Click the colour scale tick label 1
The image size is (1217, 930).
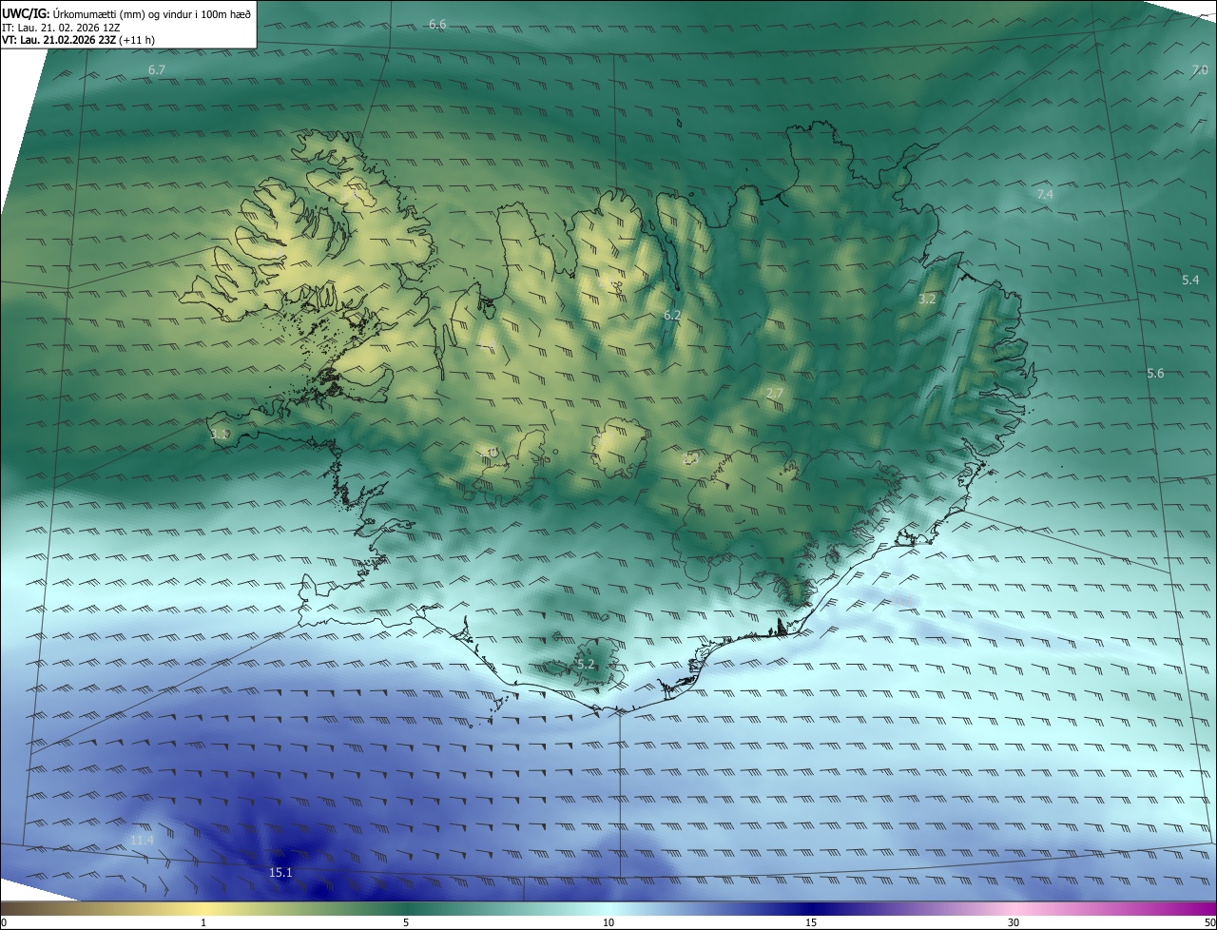click(x=203, y=922)
